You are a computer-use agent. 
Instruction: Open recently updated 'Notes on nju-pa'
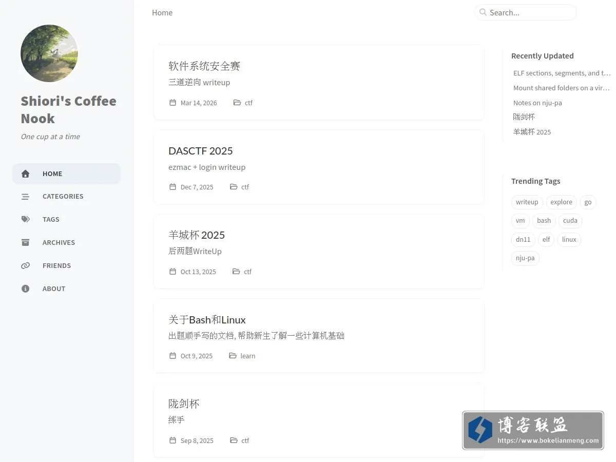click(537, 103)
